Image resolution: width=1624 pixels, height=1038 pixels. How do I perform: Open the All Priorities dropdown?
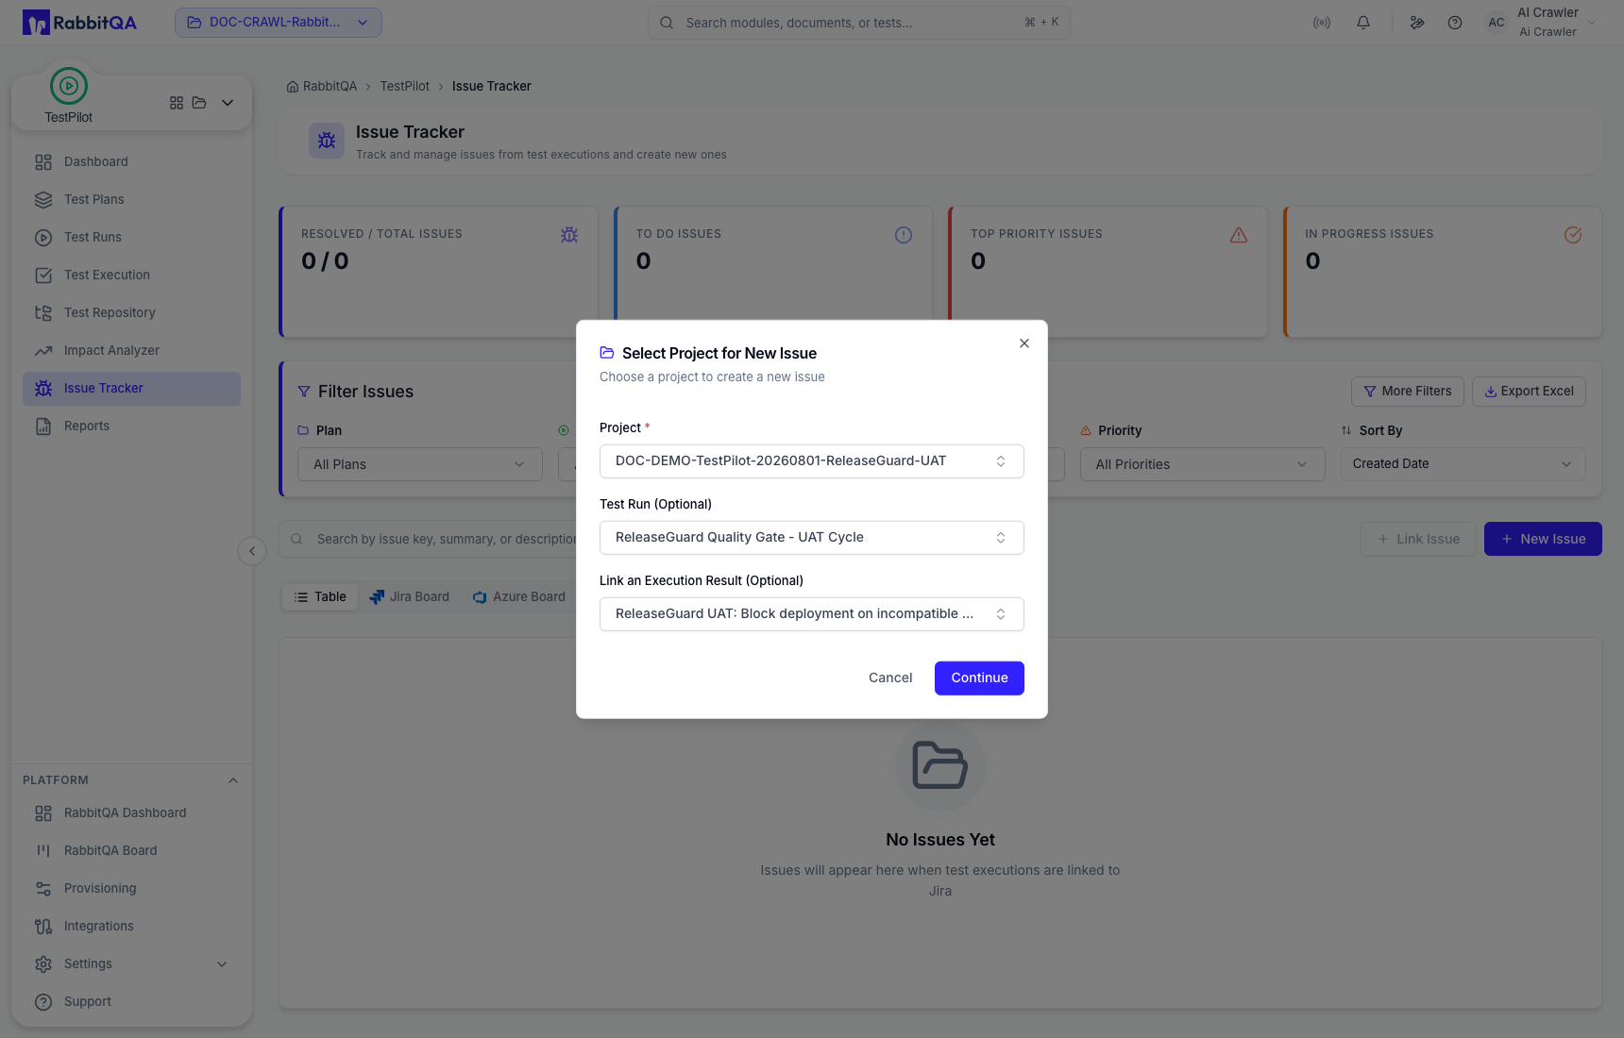(1203, 464)
